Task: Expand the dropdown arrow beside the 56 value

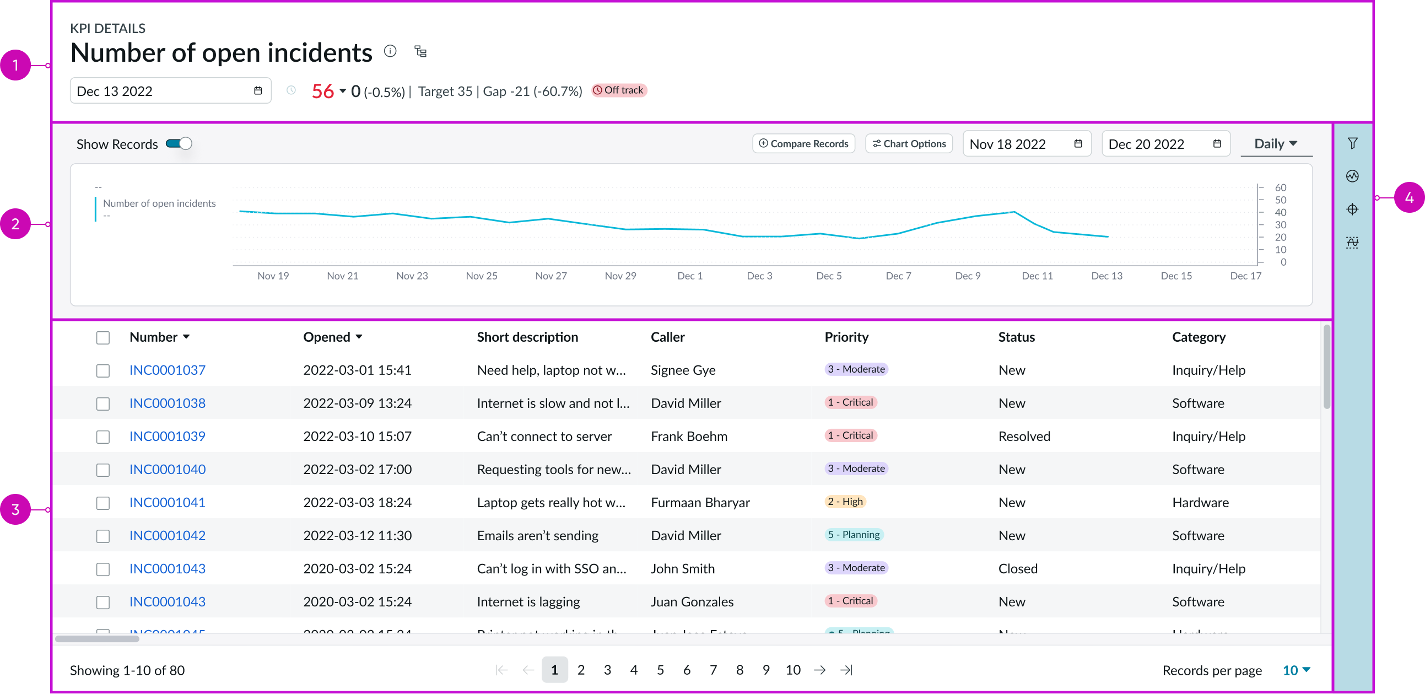Action: pos(343,91)
